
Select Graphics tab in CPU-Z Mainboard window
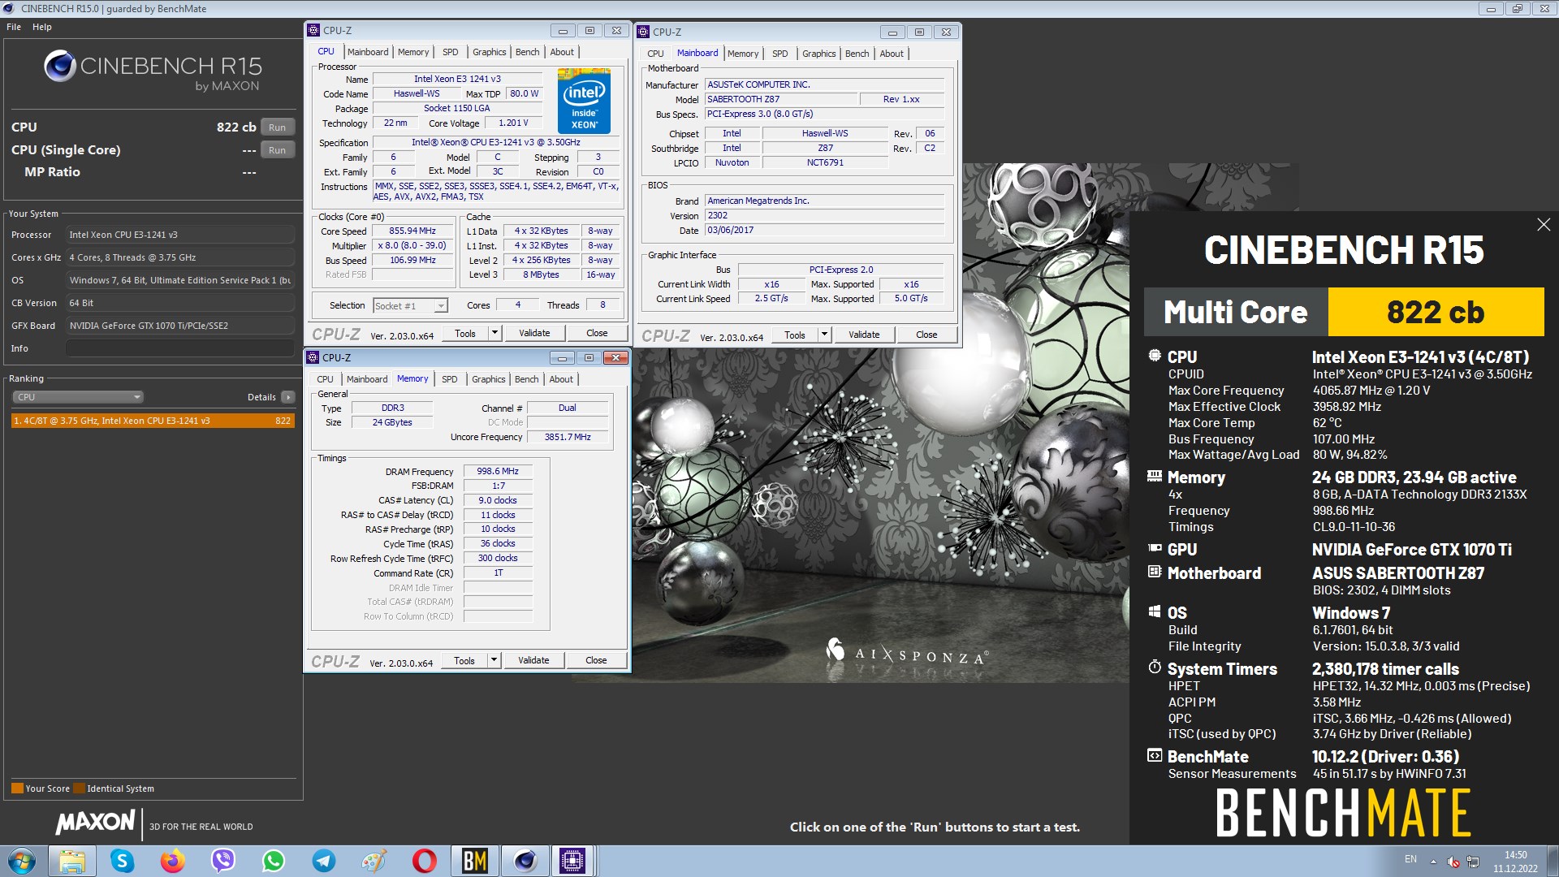pos(819,54)
